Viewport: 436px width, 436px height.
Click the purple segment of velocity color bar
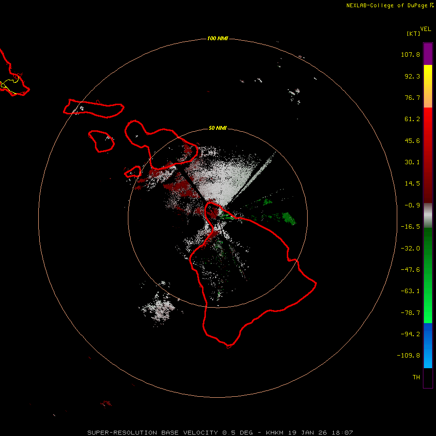point(428,54)
